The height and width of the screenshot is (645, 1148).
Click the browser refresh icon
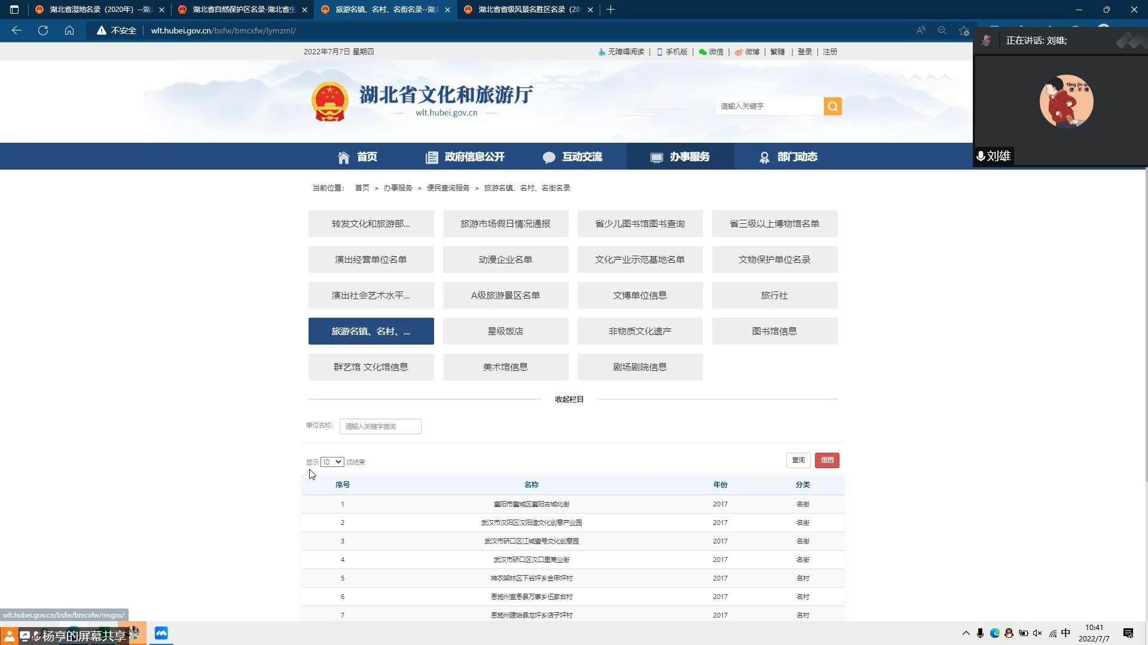pyautogui.click(x=43, y=30)
